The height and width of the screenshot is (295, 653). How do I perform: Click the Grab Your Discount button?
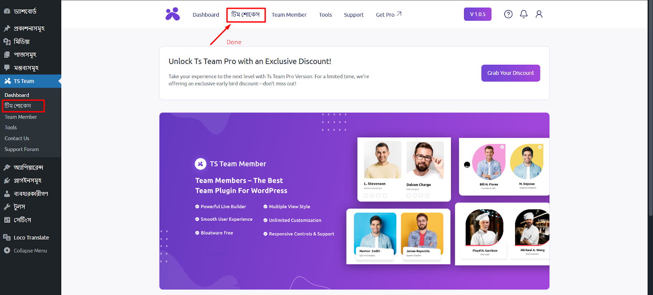pyautogui.click(x=510, y=73)
